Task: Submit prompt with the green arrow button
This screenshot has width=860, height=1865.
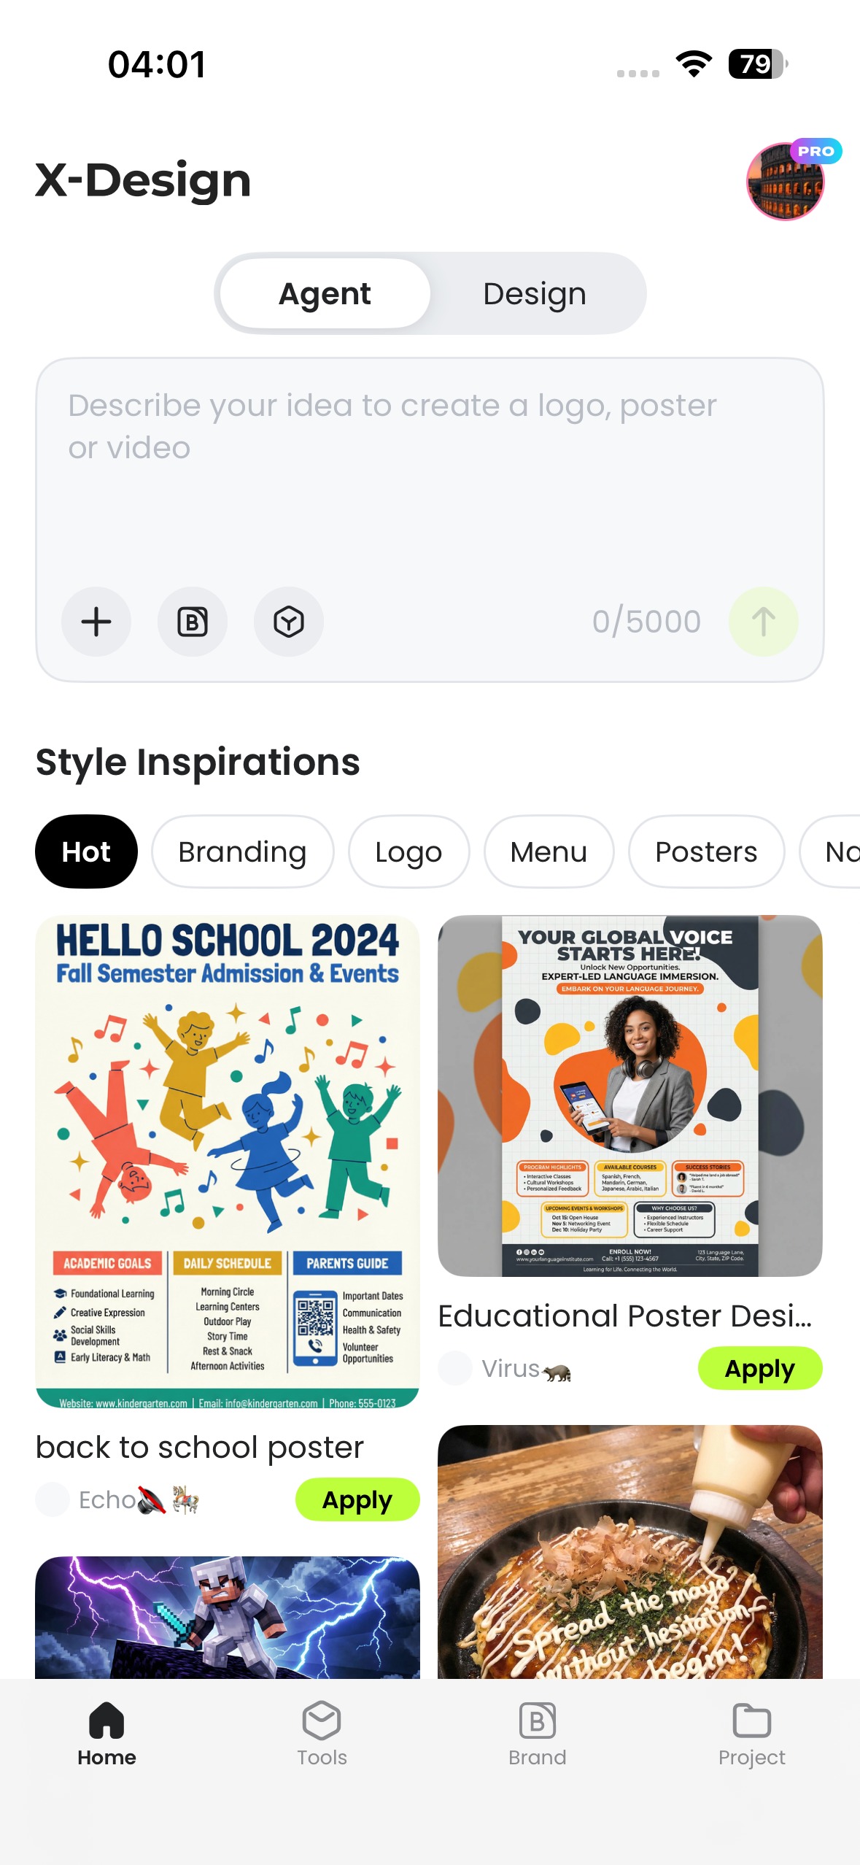Action: click(x=763, y=622)
